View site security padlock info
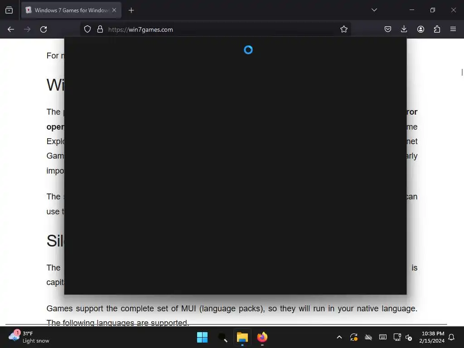The image size is (464, 348). [x=100, y=29]
